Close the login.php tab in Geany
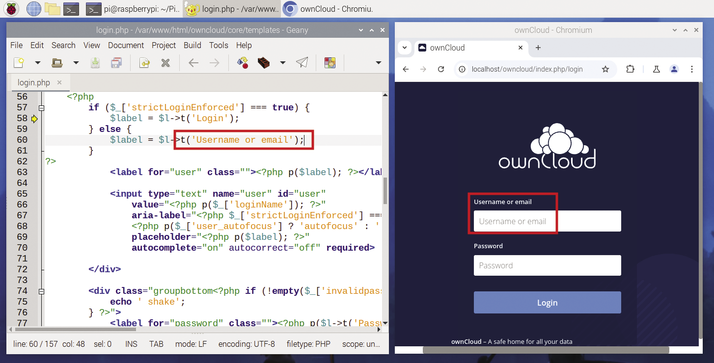The height and width of the screenshot is (363, 714). click(59, 82)
